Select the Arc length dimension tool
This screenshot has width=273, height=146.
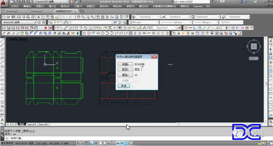(x=66, y=28)
